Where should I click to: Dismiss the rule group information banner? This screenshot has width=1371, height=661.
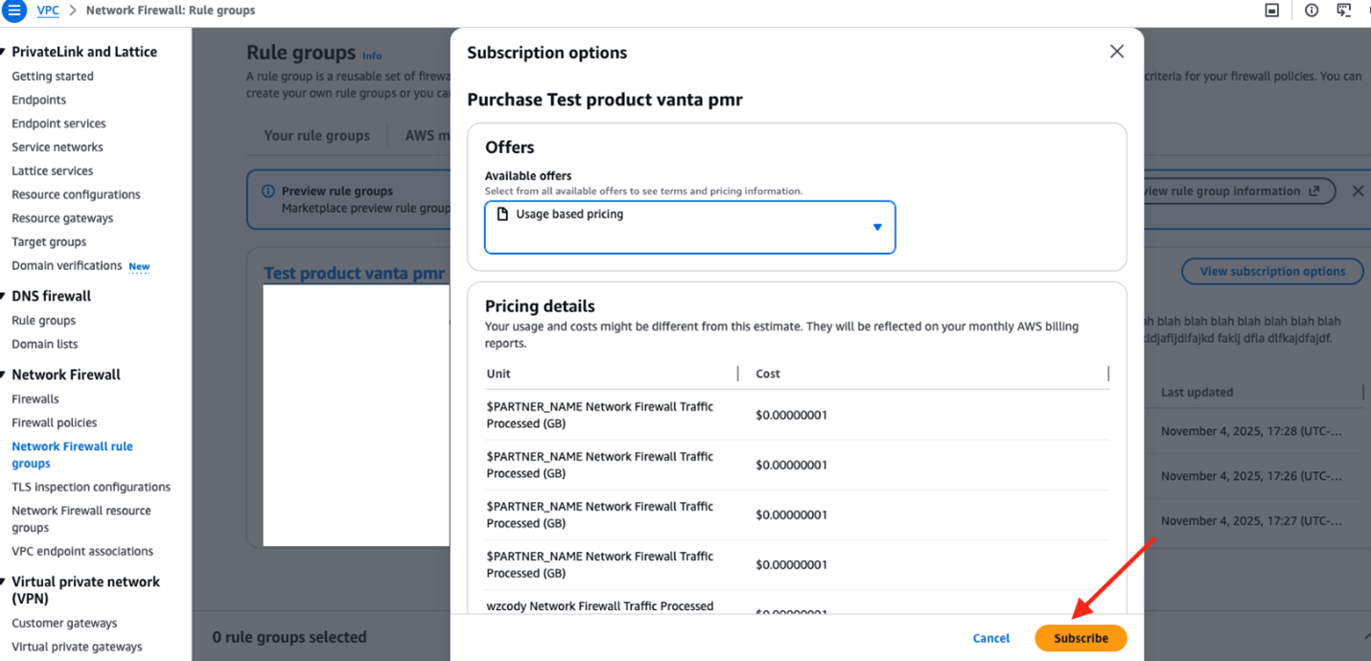(x=1359, y=191)
